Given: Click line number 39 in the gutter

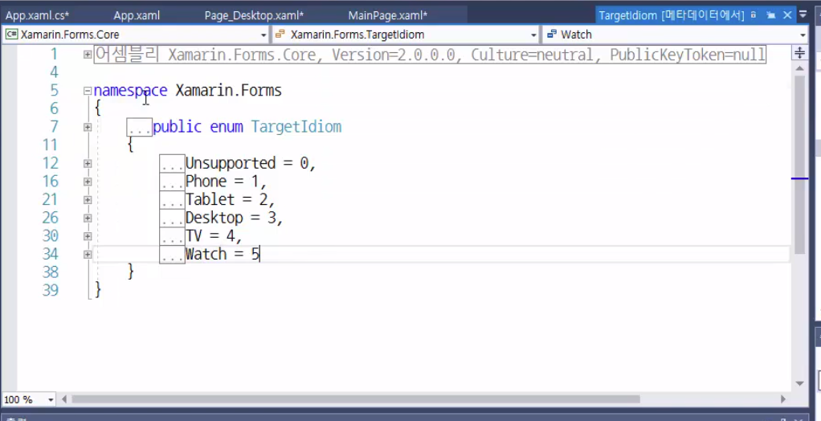Looking at the screenshot, I should (51, 290).
